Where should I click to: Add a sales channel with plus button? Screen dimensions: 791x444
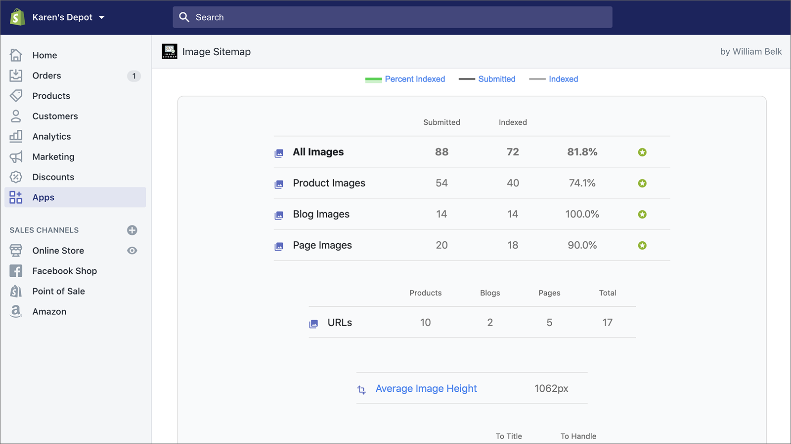tap(132, 230)
